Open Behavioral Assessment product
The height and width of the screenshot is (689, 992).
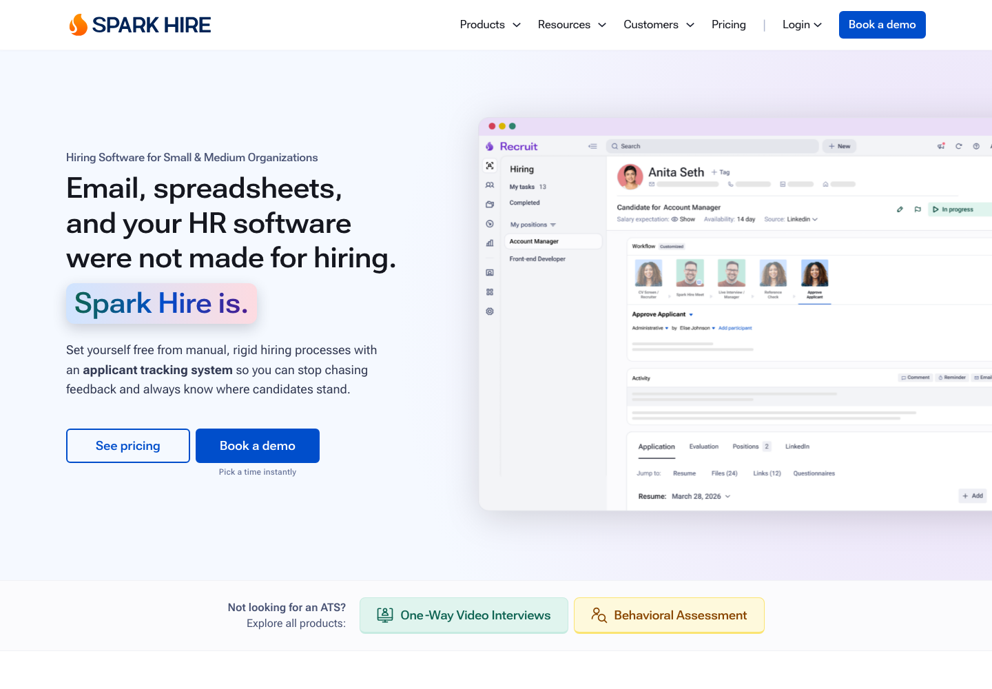pyautogui.click(x=669, y=615)
